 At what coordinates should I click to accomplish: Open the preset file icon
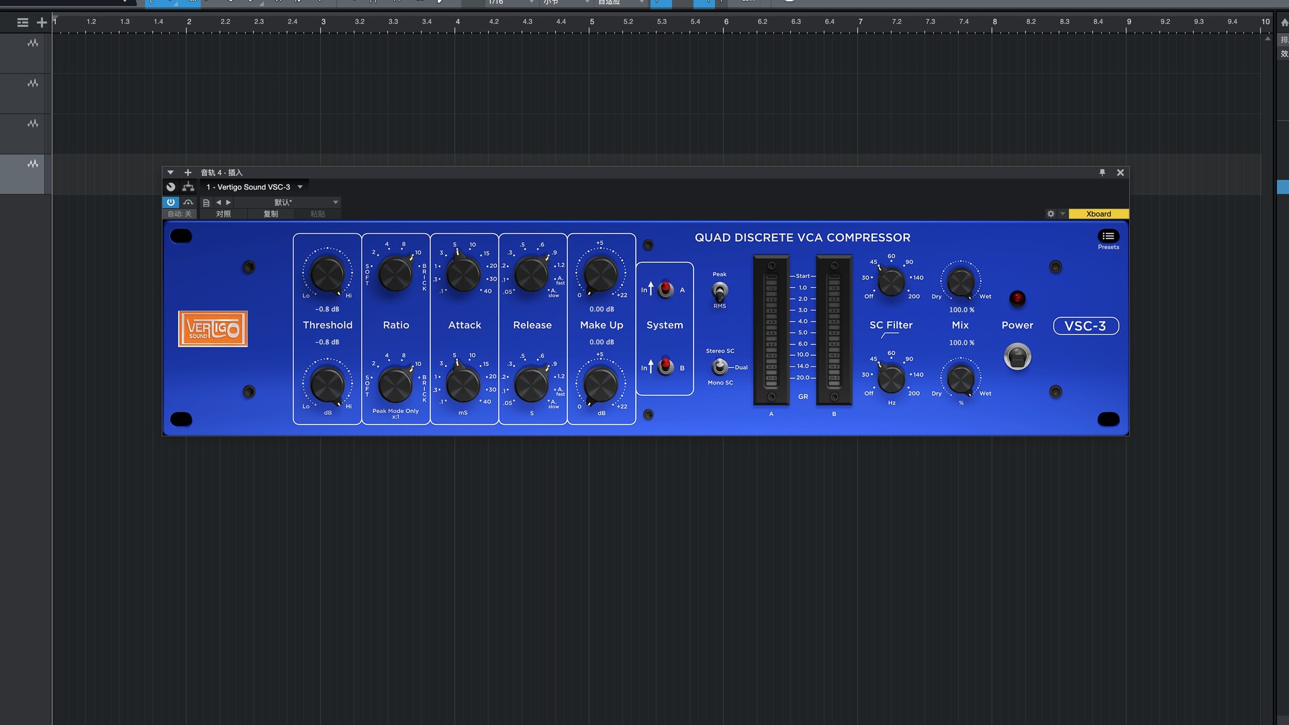(206, 202)
